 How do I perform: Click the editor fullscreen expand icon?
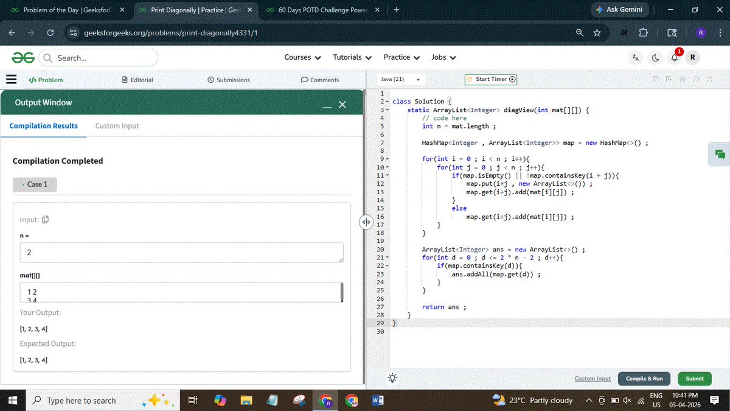pyautogui.click(x=709, y=79)
